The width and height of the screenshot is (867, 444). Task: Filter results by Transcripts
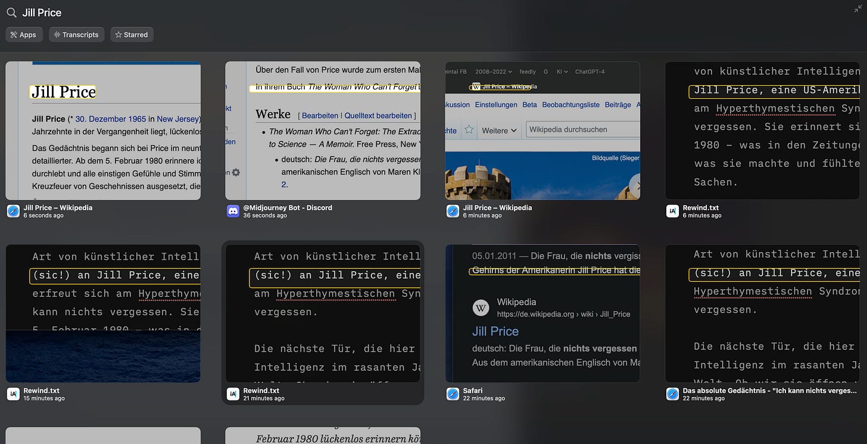pyautogui.click(x=76, y=35)
